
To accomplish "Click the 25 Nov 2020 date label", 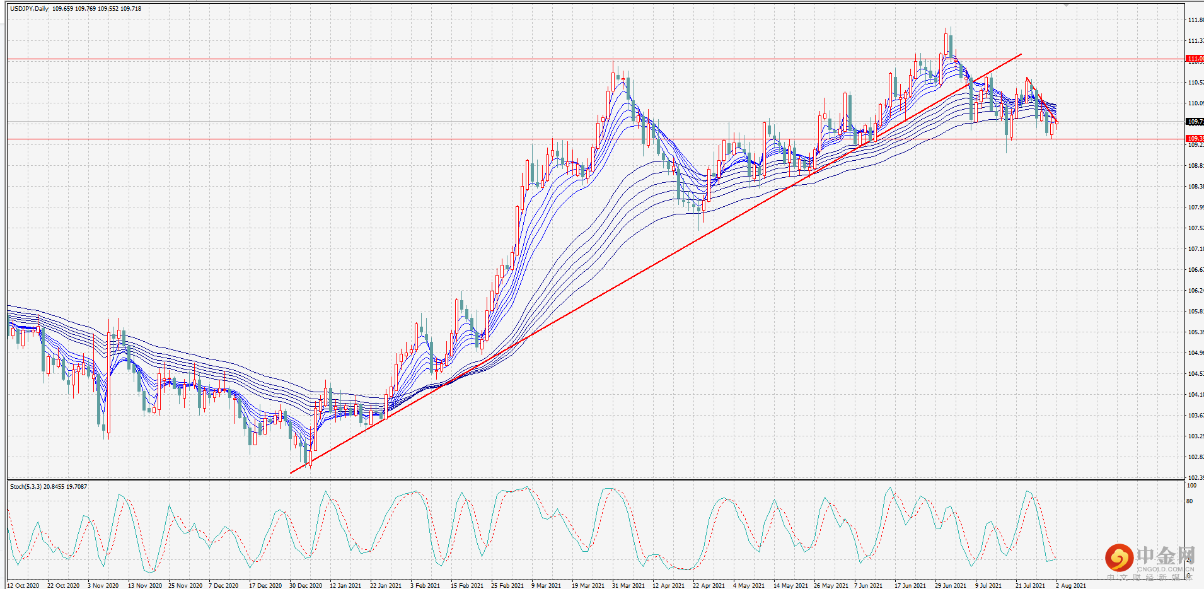I will [x=185, y=585].
